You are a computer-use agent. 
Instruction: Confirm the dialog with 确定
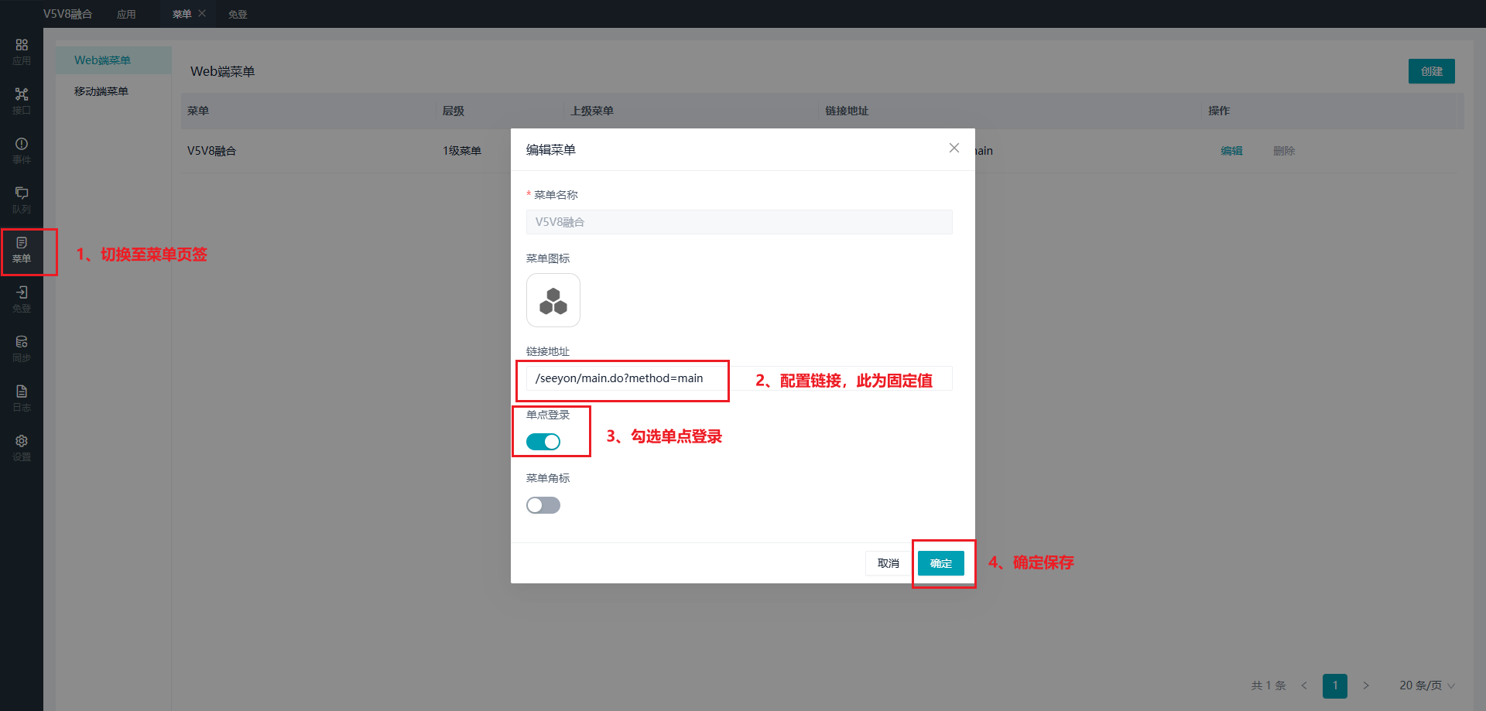[x=941, y=563]
